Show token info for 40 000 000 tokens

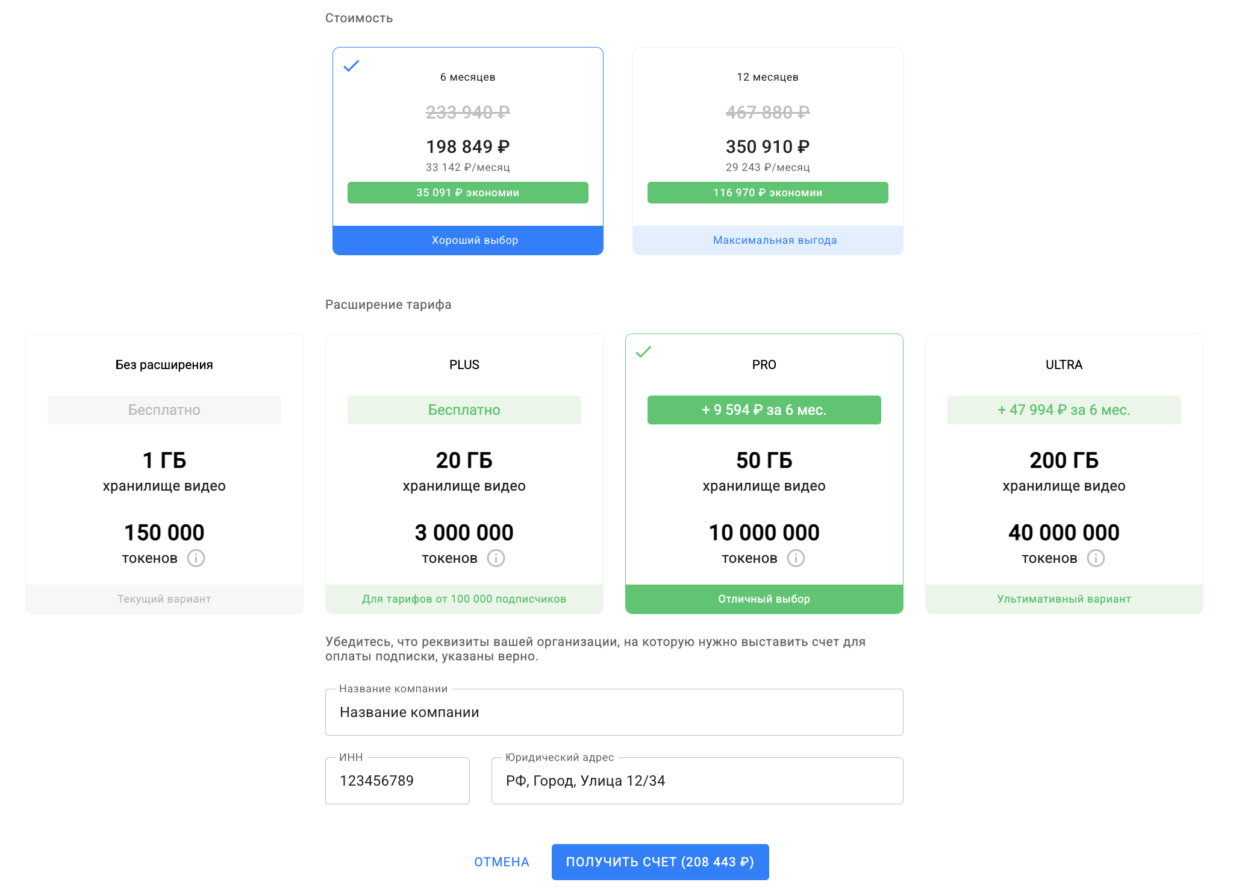click(x=1096, y=558)
